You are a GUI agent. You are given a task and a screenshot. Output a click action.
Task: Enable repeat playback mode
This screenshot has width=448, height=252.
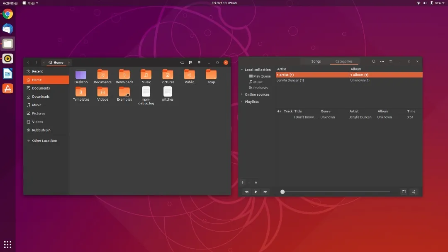403,191
